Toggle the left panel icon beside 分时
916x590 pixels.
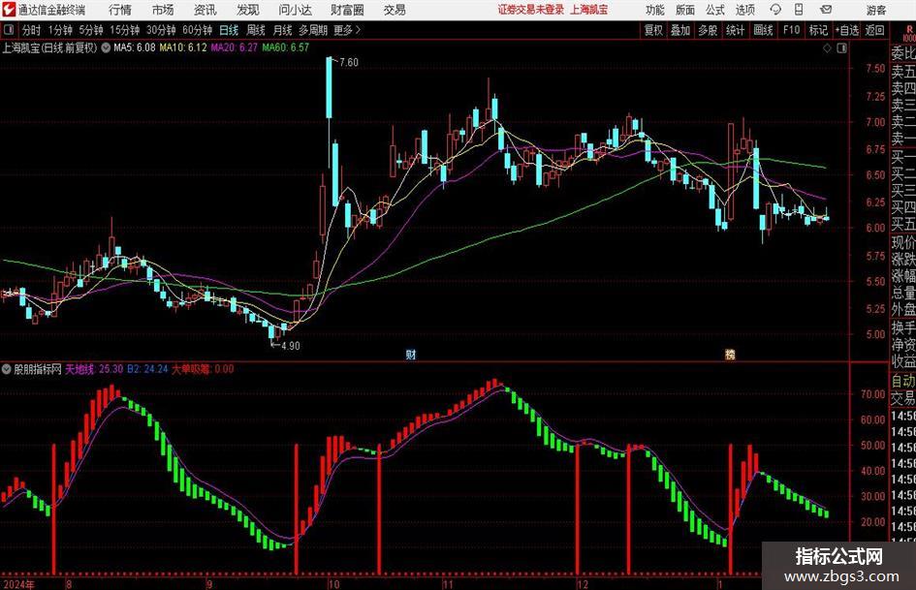coord(9,30)
